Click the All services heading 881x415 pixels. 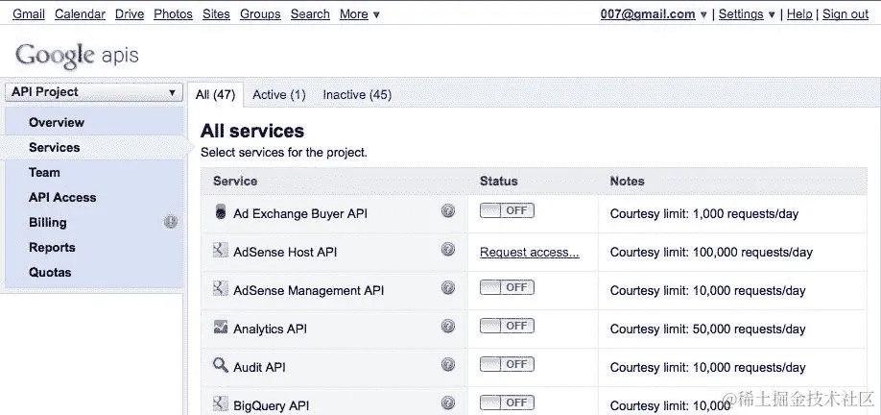(252, 131)
